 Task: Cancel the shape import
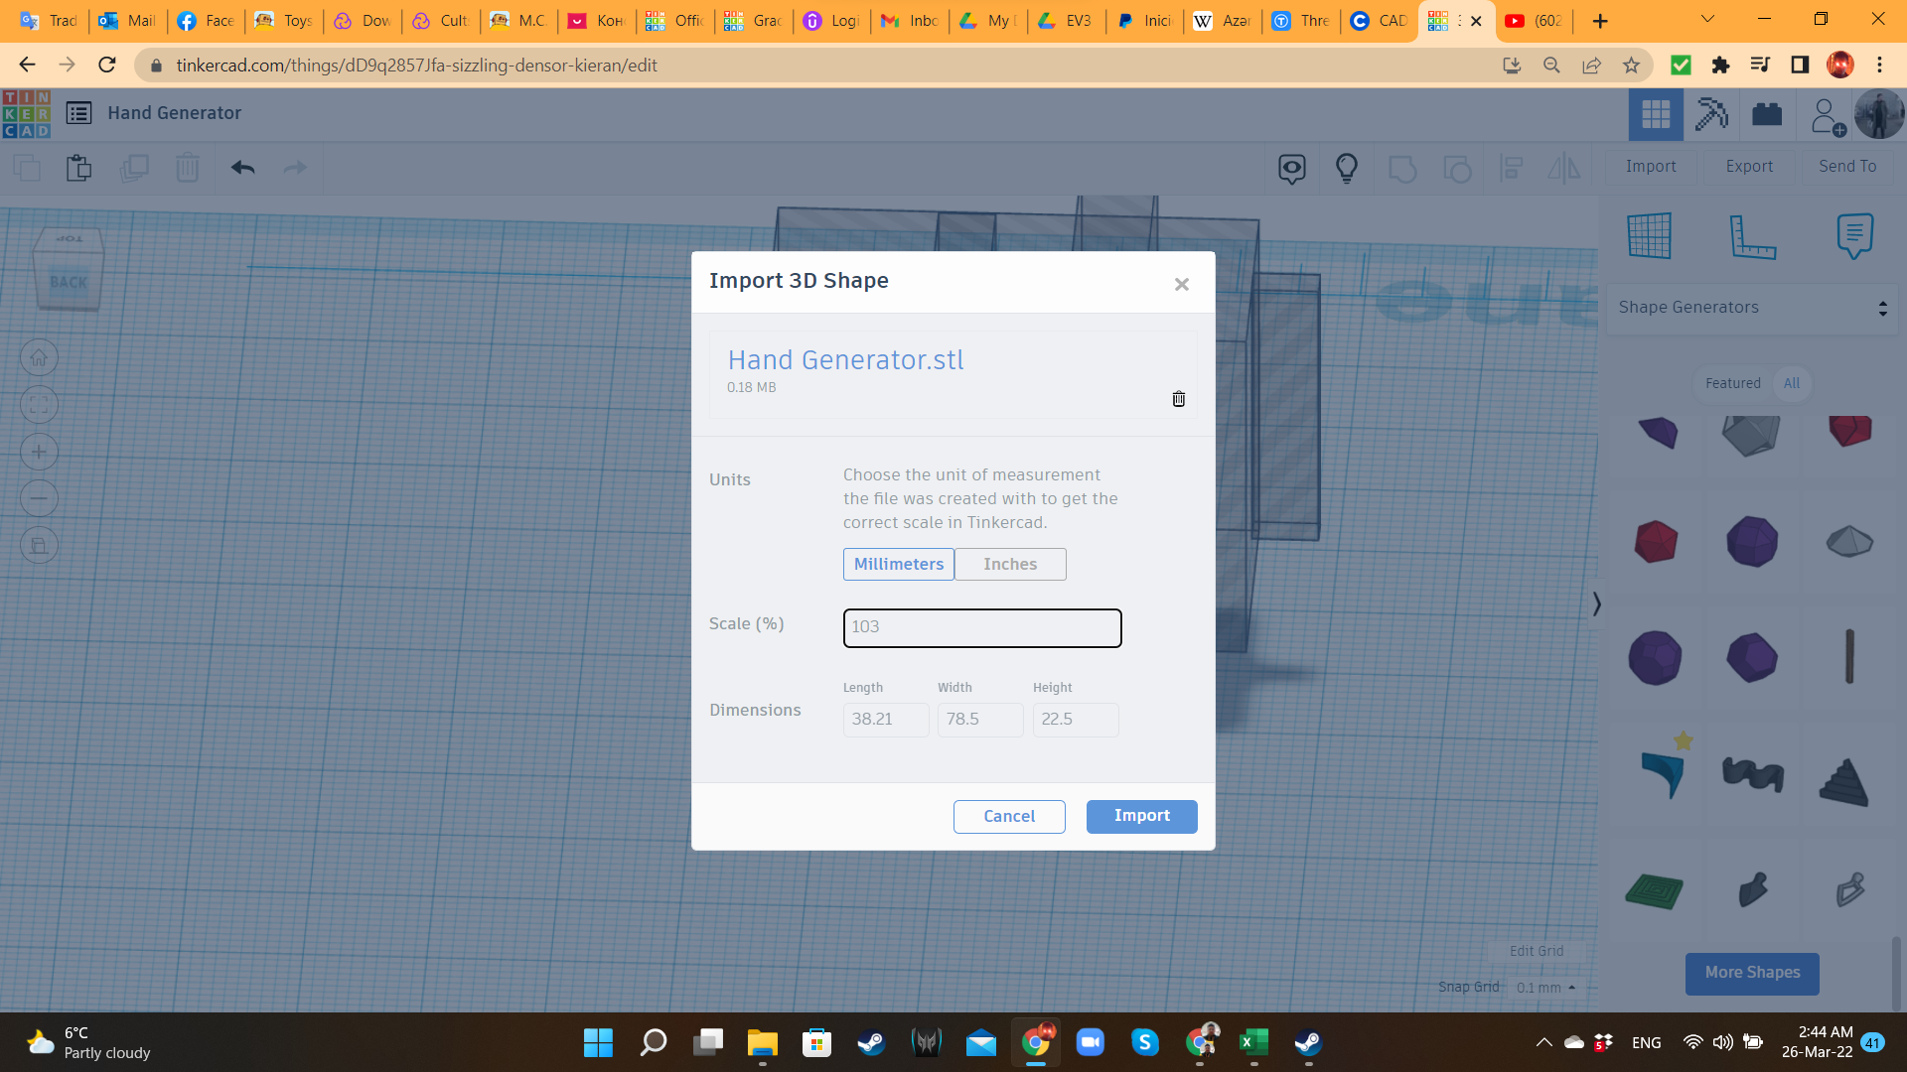click(1008, 816)
